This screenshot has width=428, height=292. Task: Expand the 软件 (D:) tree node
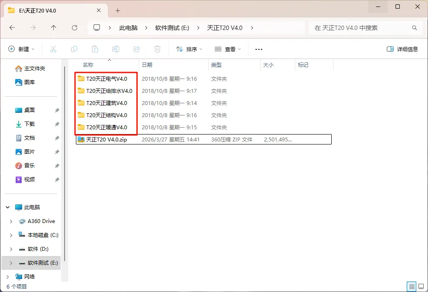(x=11, y=249)
